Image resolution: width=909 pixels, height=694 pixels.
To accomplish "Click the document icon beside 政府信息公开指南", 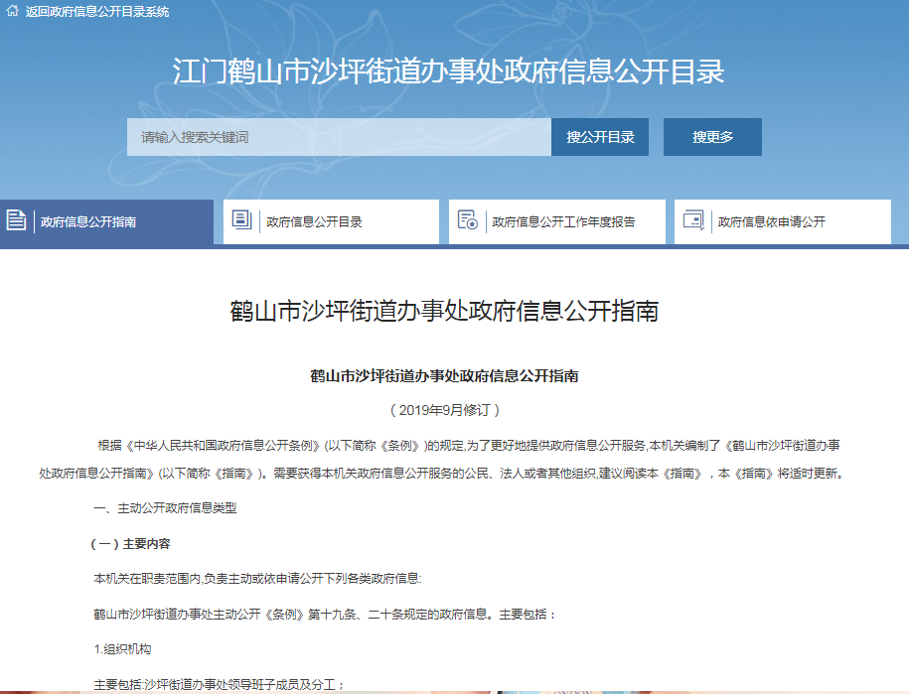I will click(x=16, y=220).
